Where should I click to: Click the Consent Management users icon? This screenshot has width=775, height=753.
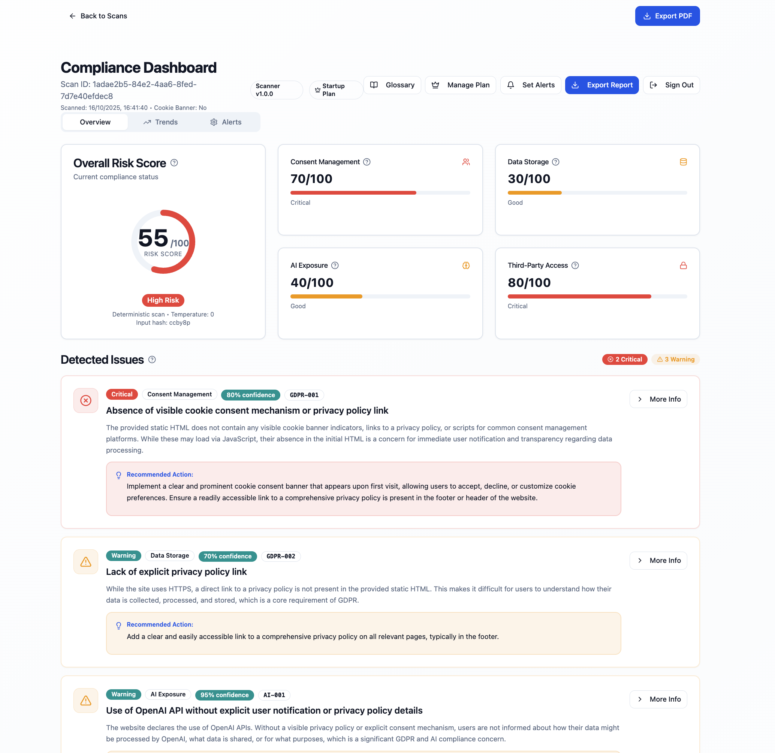click(466, 162)
